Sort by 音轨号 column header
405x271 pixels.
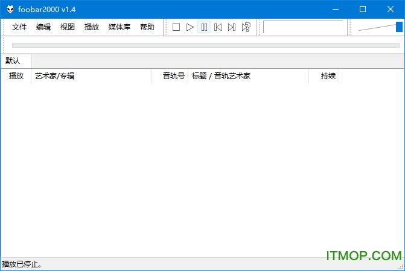170,76
